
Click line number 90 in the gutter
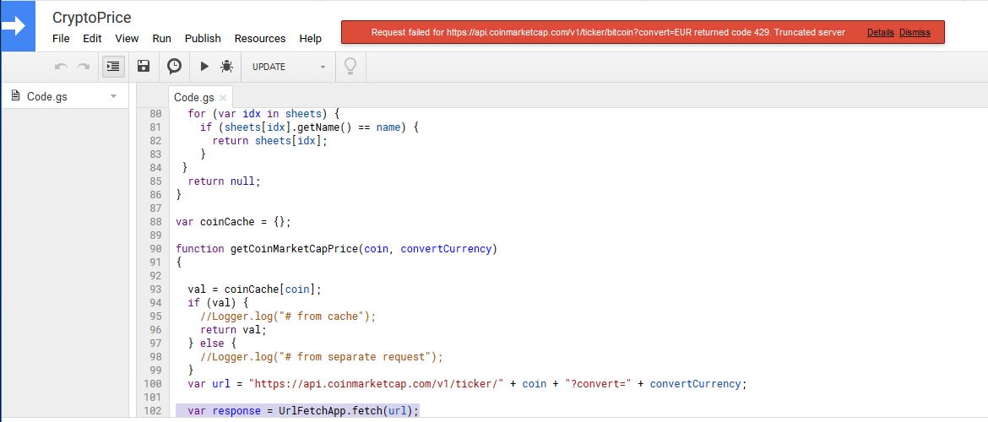[155, 249]
